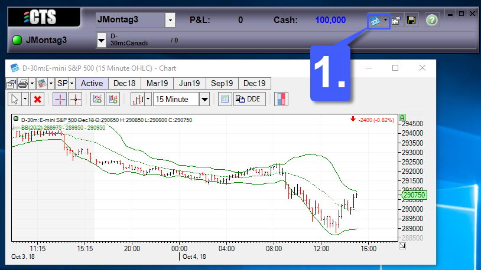Click the chart corner resize arrow icon

pyautogui.click(x=402, y=245)
